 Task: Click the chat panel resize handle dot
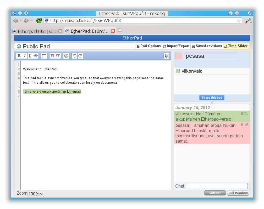pos(212,103)
